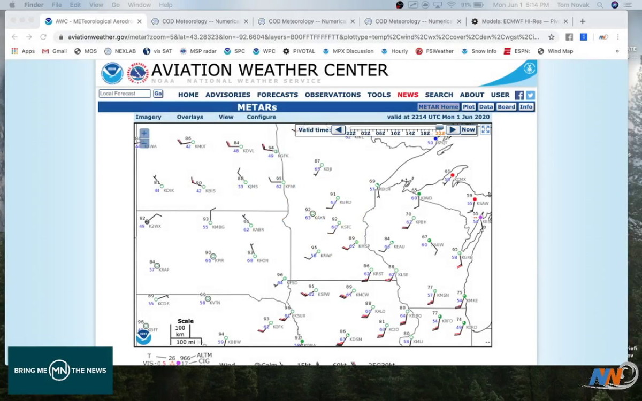Open METAR Home
Image resolution: width=642 pixels, height=401 pixels.
click(438, 106)
